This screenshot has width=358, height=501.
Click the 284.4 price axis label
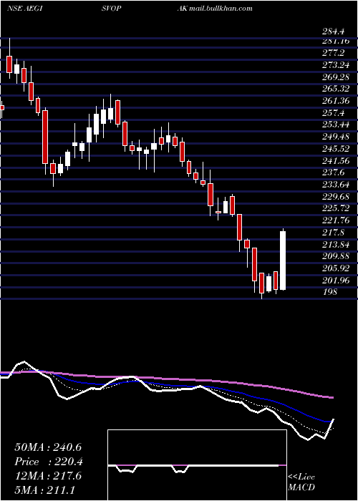[333, 31]
